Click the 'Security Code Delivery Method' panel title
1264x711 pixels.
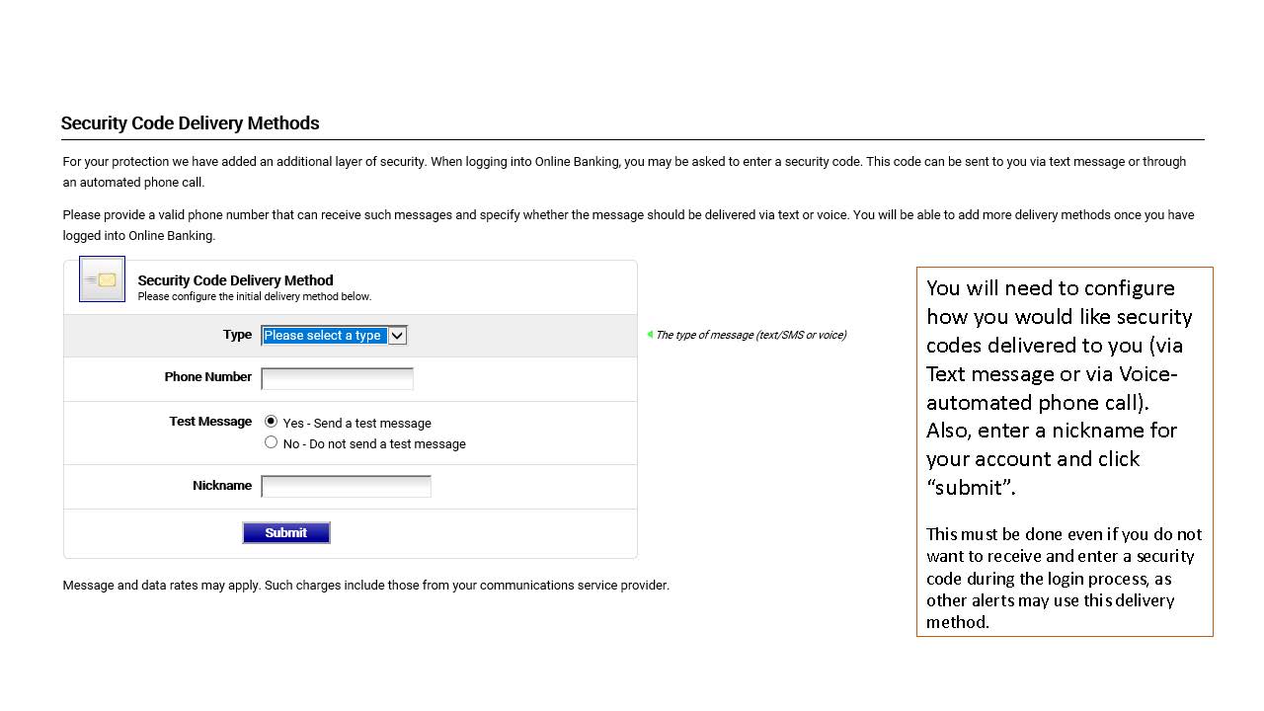[x=235, y=280]
